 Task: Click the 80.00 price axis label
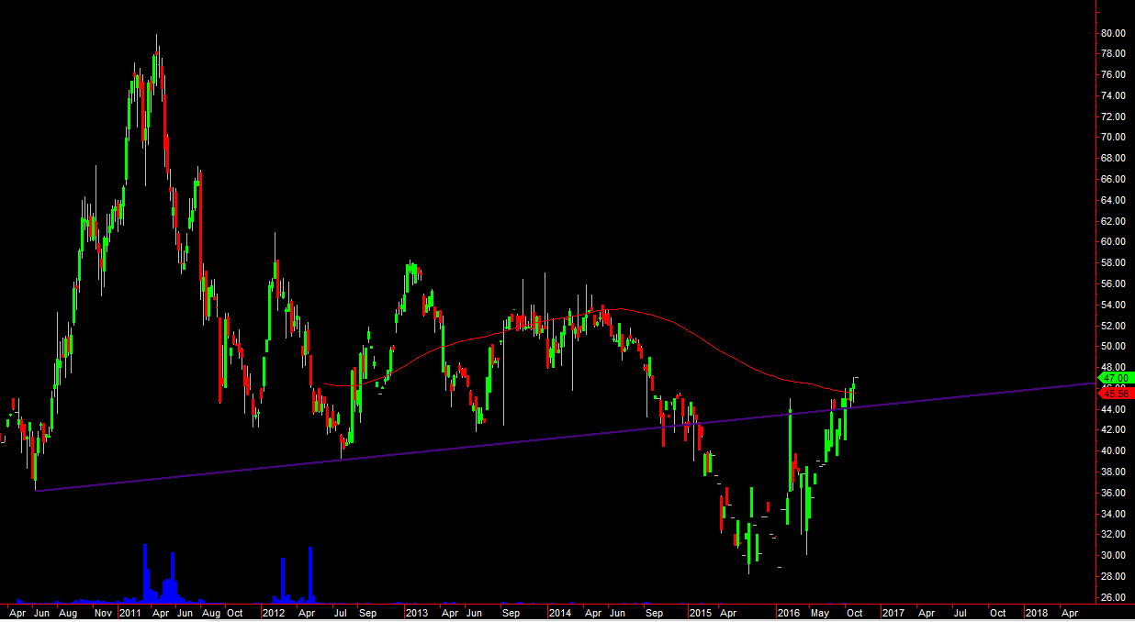[x=1113, y=33]
